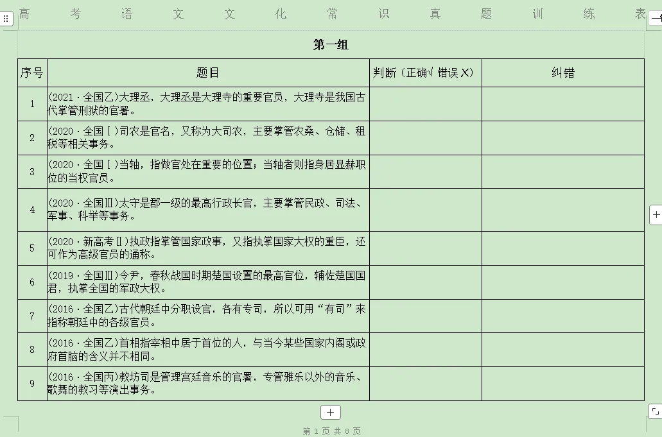Click the 题目 column header cell
Screen dimensions: 662x437
pos(207,73)
